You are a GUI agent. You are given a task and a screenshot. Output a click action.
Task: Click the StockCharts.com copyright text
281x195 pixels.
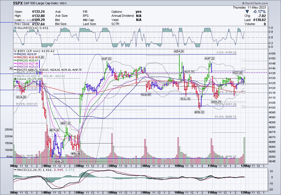click(x=255, y=3)
